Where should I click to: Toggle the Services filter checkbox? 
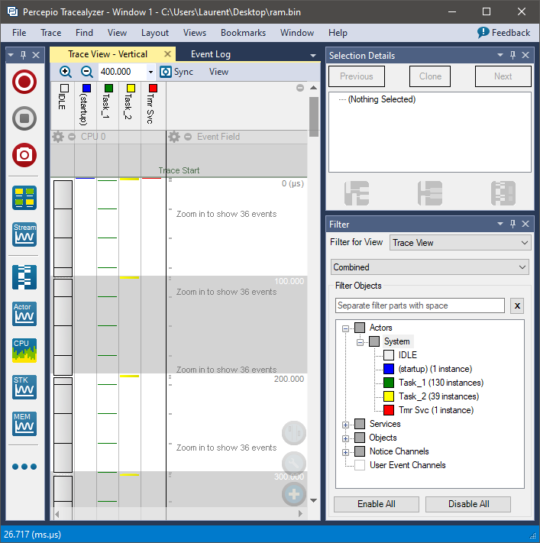coord(360,424)
